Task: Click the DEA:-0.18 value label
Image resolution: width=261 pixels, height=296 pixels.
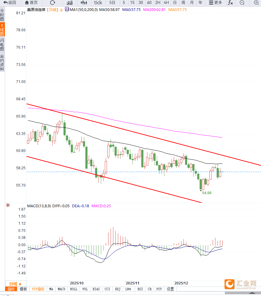Action: [x=81, y=206]
